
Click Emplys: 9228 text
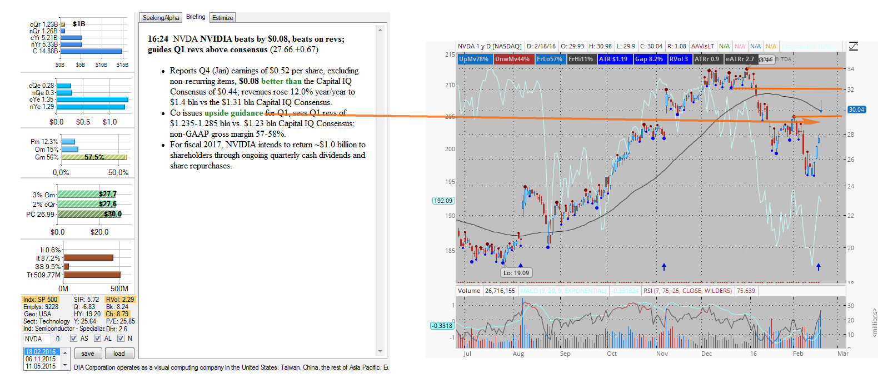tap(41, 307)
